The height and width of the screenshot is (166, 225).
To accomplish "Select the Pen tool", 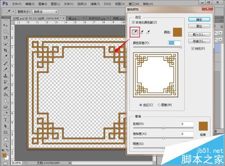I will pyautogui.click(x=5, y=114).
